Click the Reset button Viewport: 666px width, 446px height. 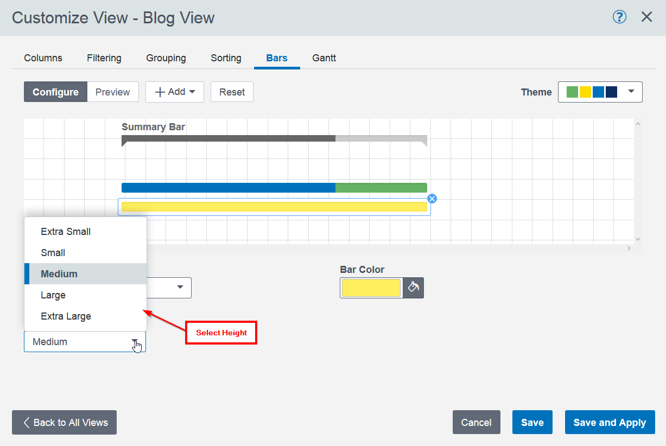click(x=232, y=92)
